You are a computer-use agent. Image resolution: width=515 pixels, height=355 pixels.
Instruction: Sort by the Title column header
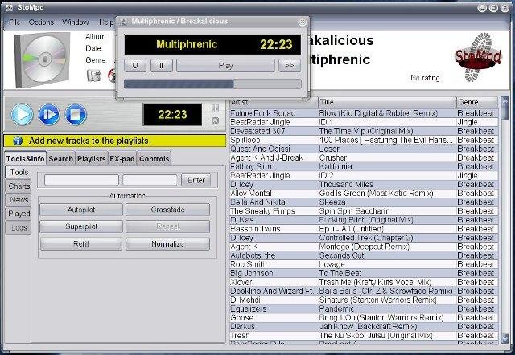[387, 102]
